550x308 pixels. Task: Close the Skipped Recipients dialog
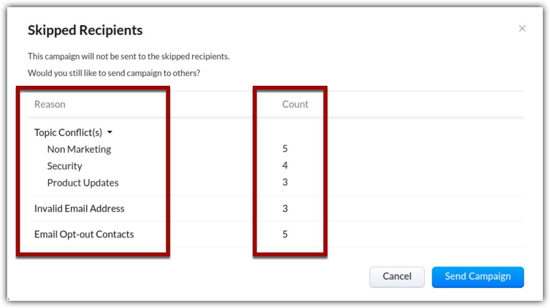tap(522, 29)
